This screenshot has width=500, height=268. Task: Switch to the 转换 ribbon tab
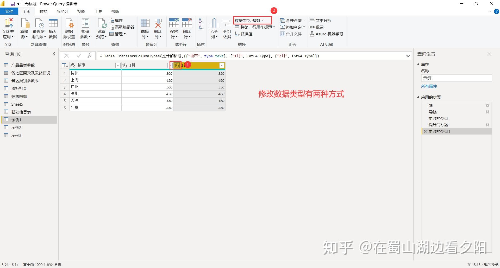(43, 11)
